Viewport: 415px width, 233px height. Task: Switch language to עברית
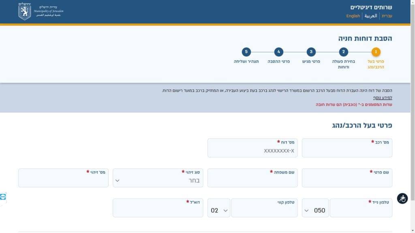point(387,16)
